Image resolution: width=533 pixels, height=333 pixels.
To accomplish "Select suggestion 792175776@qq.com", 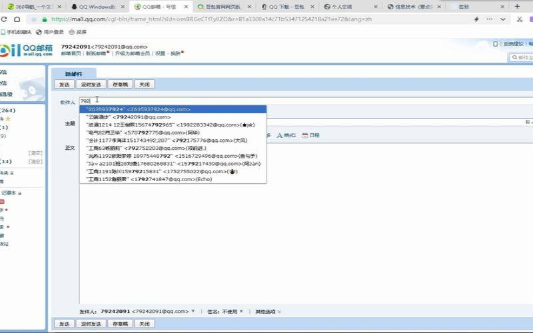I will (x=173, y=141).
